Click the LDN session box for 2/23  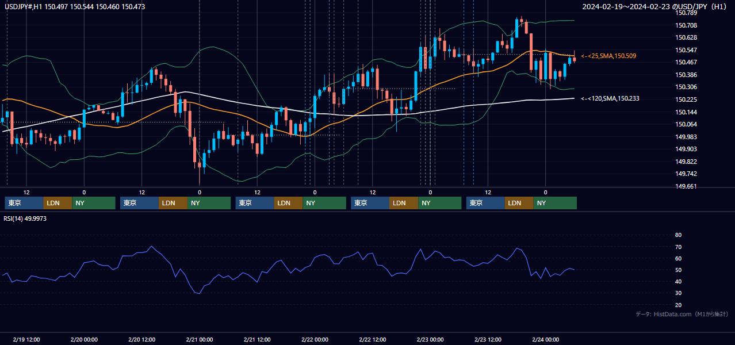(519, 203)
